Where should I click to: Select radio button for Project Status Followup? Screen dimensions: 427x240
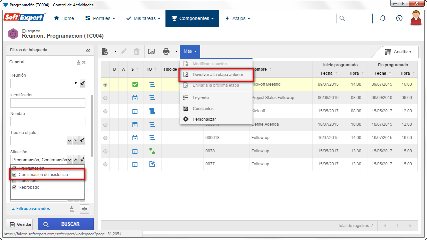105,98
